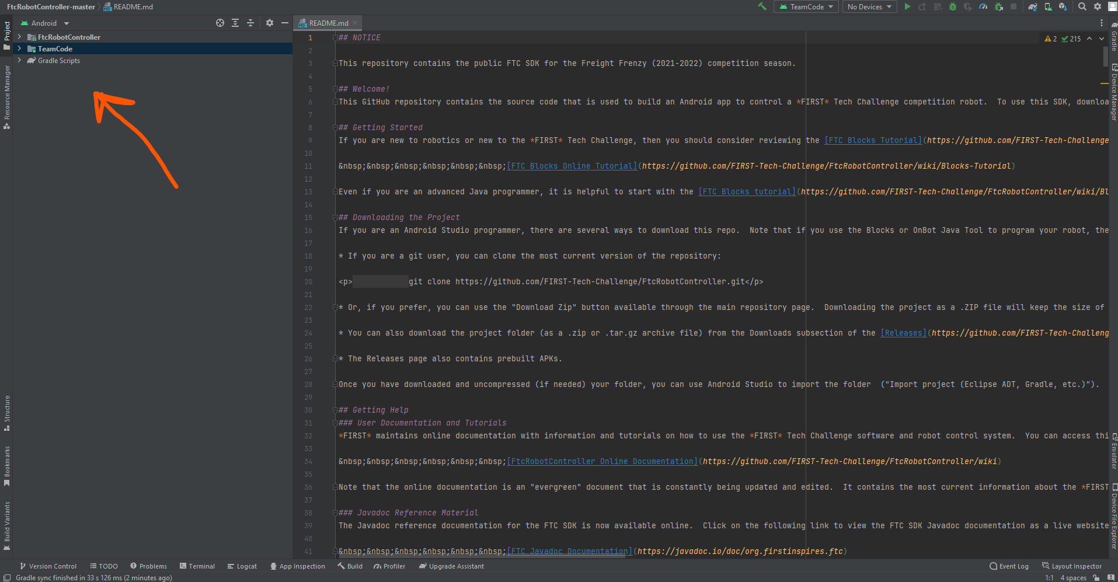Expand the TeamCode tree node

19,48
